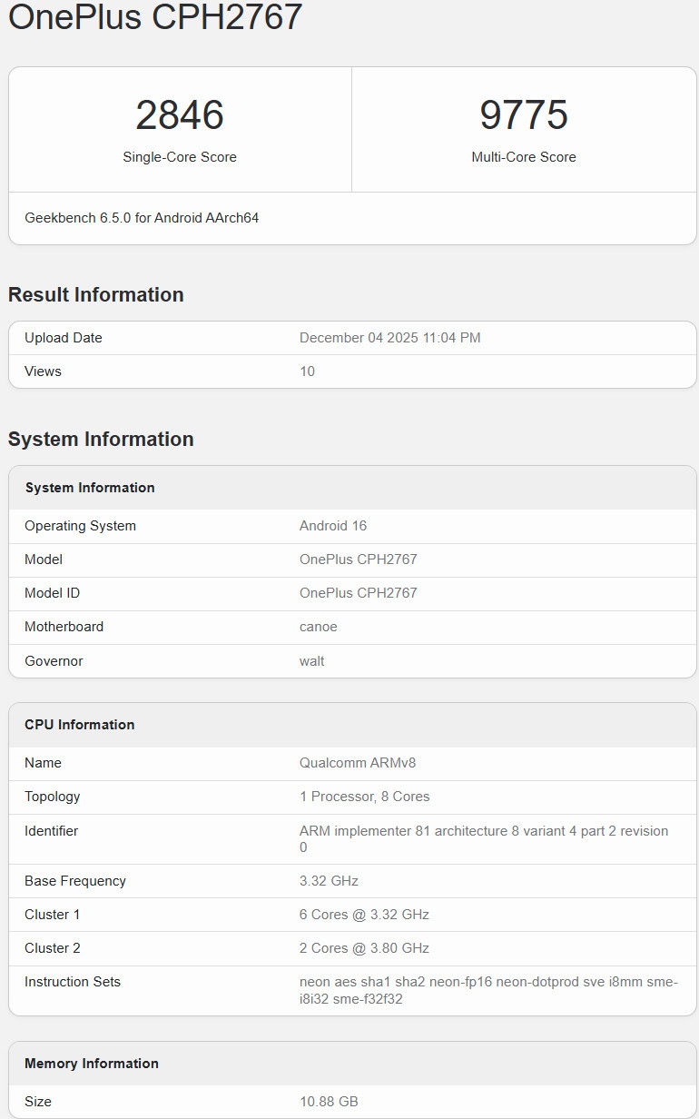699x1119 pixels.
Task: Click the Android 16 operating system value
Action: (333, 526)
